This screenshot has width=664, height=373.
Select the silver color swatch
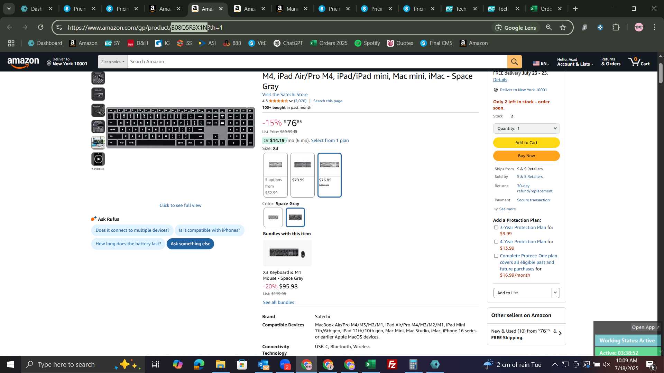(x=273, y=218)
